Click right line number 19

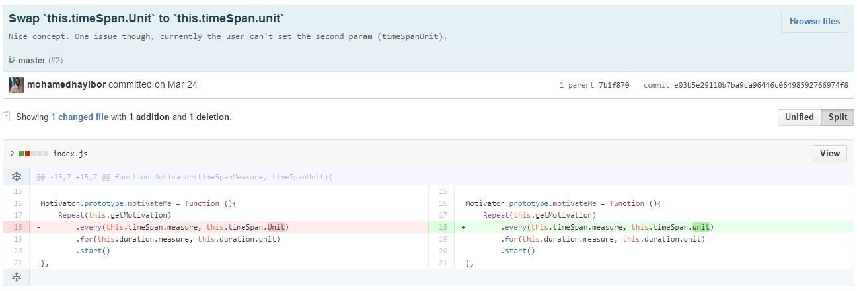442,239
